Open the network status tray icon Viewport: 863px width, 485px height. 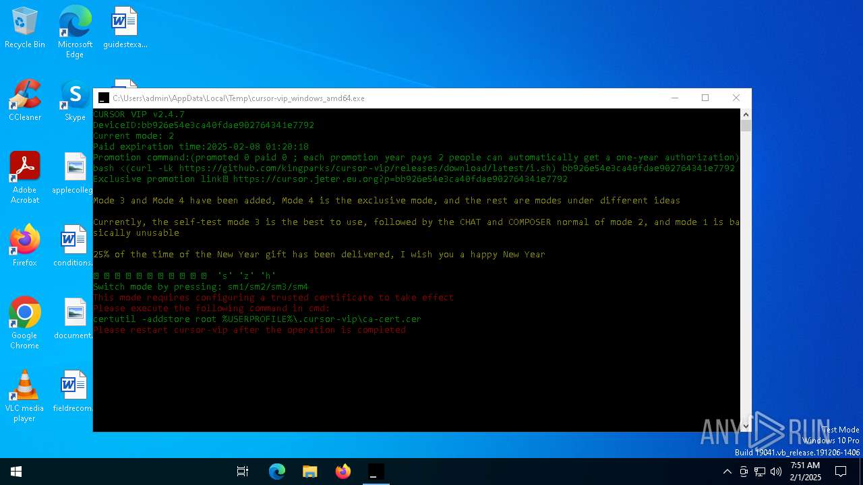coord(760,472)
